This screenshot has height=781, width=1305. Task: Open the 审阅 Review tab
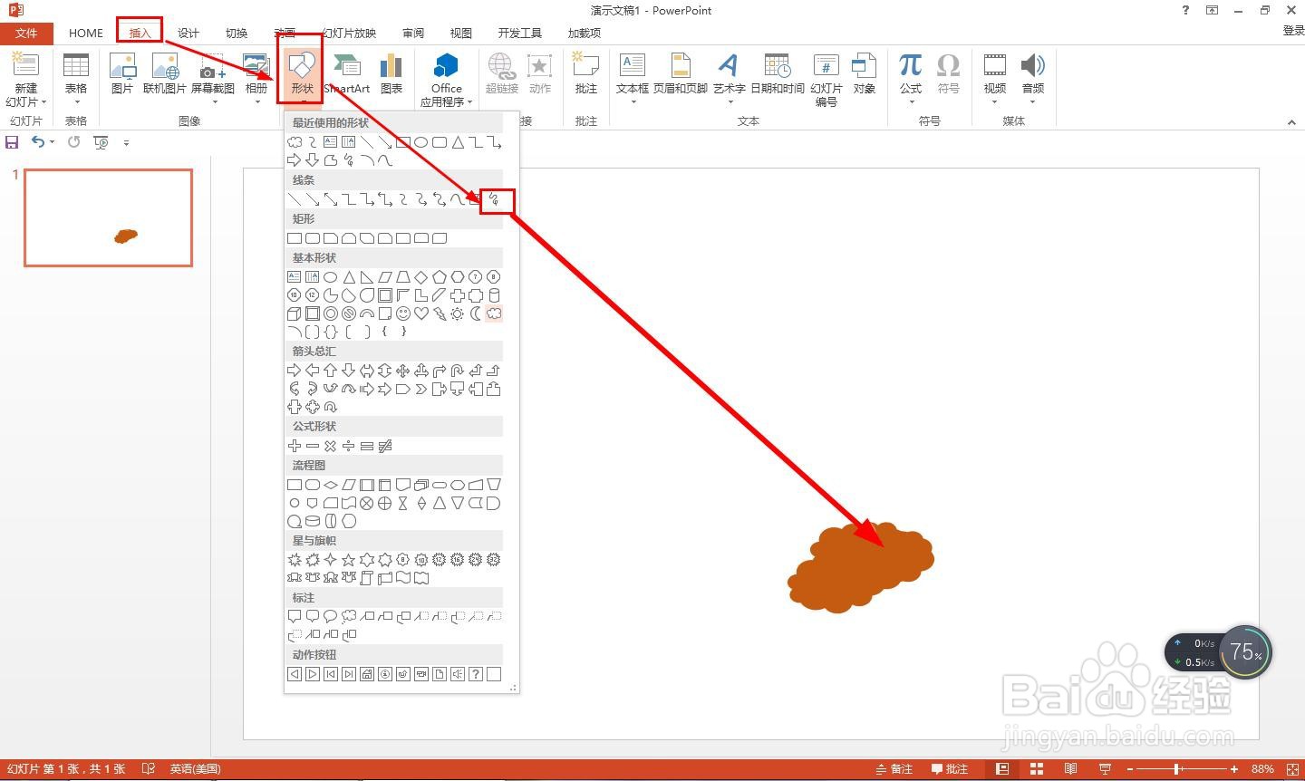[x=413, y=33]
